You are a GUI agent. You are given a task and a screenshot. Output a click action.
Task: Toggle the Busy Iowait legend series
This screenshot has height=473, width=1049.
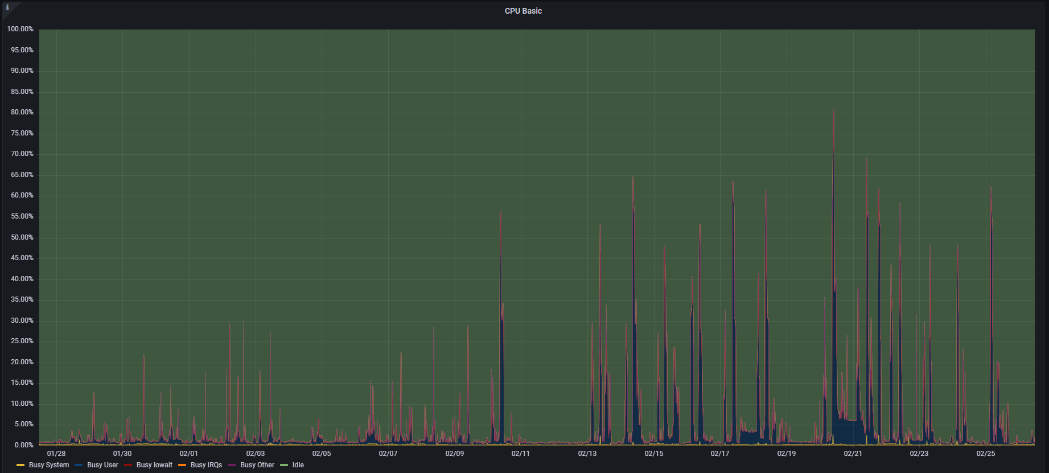pos(154,465)
